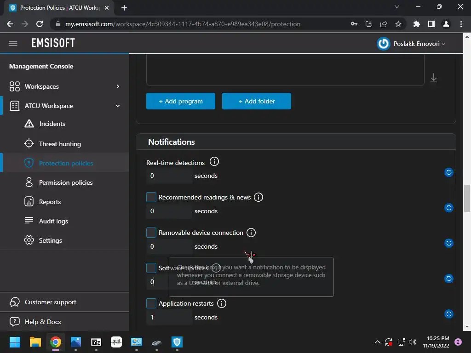
Task: Click the Removable device connection seconds field
Action: pos(169,246)
